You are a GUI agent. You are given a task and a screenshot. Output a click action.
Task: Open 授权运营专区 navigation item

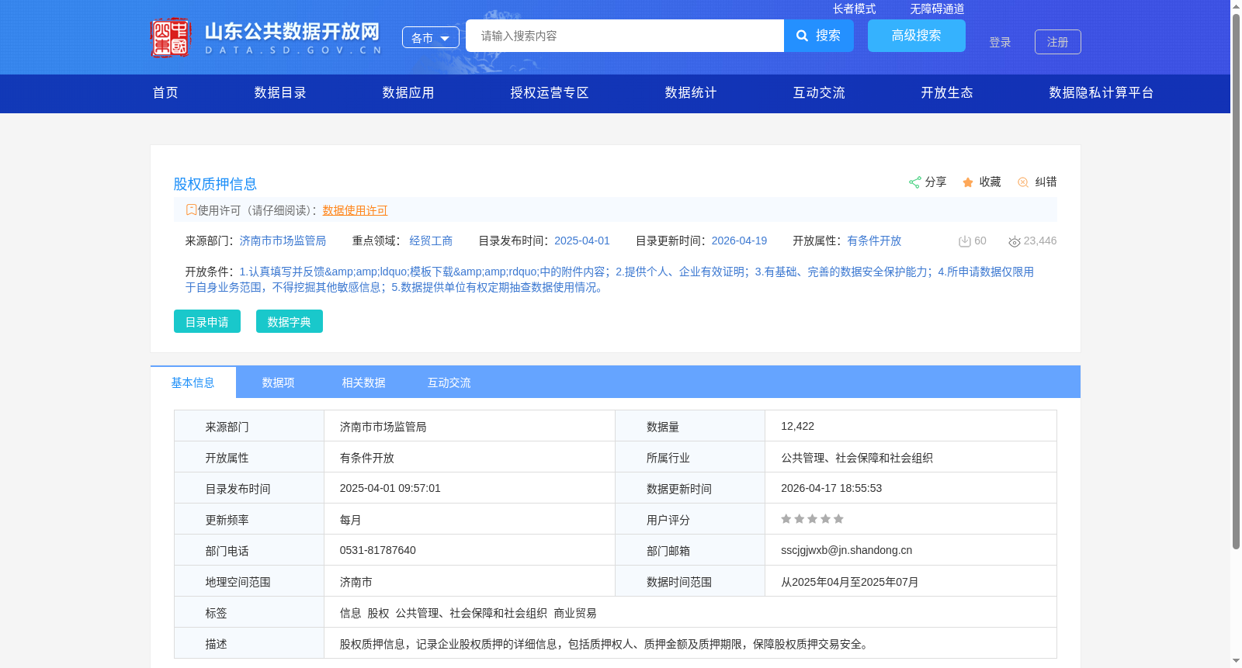tap(550, 93)
